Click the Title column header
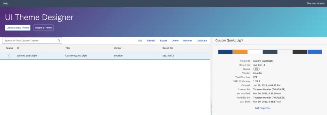Viewport: 327px width, 115px height. click(x=68, y=48)
